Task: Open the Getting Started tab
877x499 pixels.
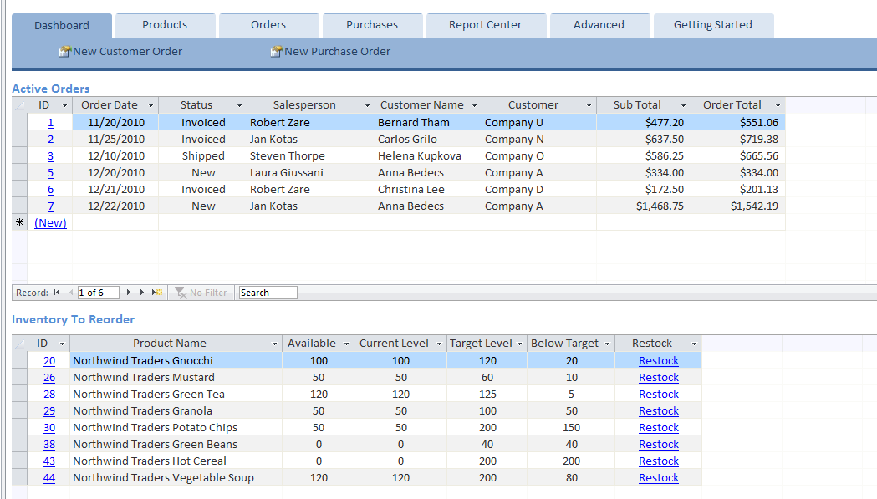Action: [x=713, y=25]
